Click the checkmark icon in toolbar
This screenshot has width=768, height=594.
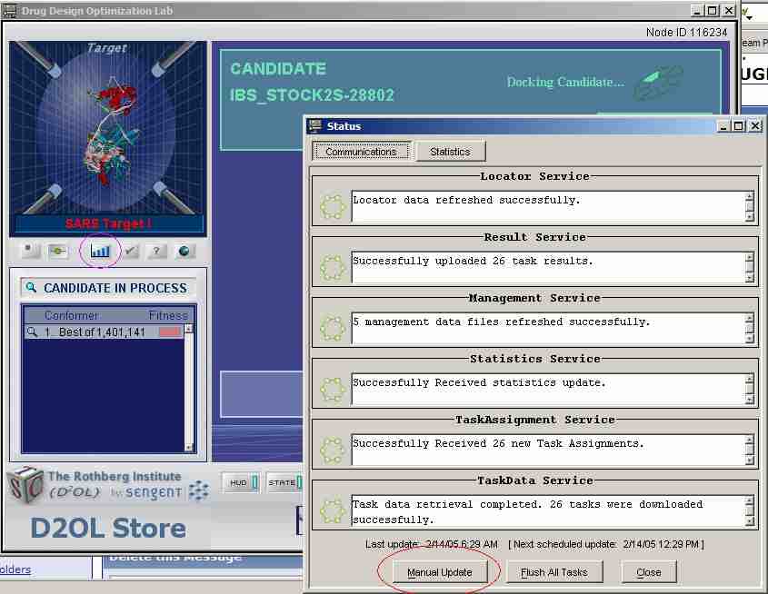[x=132, y=252]
